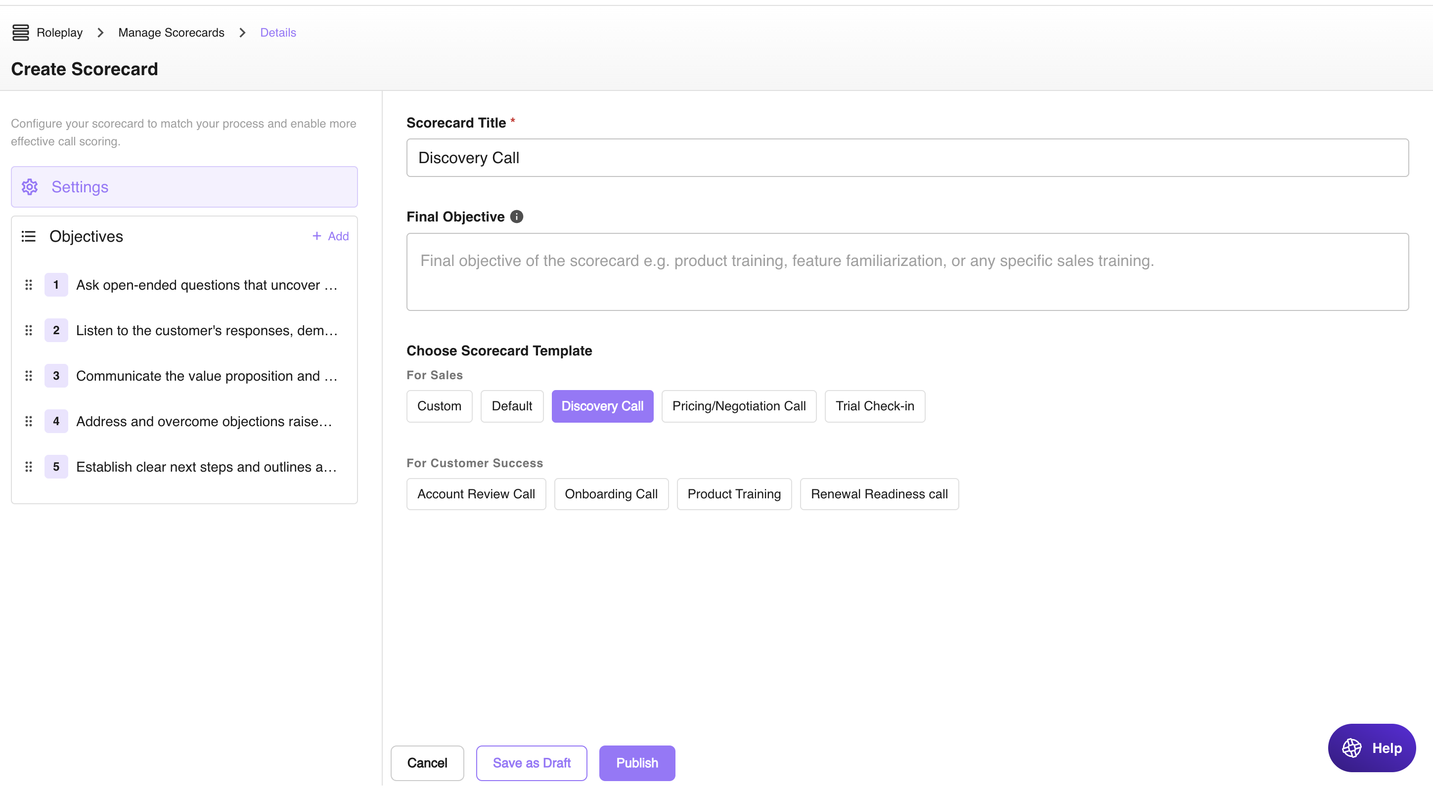Image resolution: width=1433 pixels, height=789 pixels.
Task: Click the Final Objective text area
Action: [907, 272]
